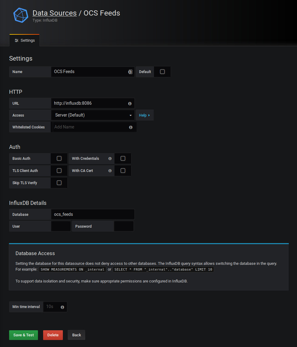Viewport: 297px width, 347px height.
Task: Click the With CA Cert info icon
Action: tap(110, 171)
